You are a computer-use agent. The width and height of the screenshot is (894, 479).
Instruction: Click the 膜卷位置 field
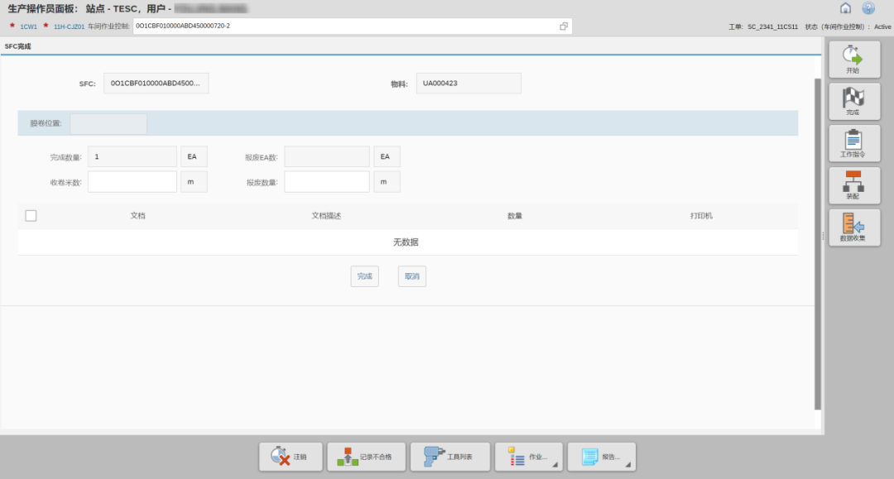coord(108,123)
